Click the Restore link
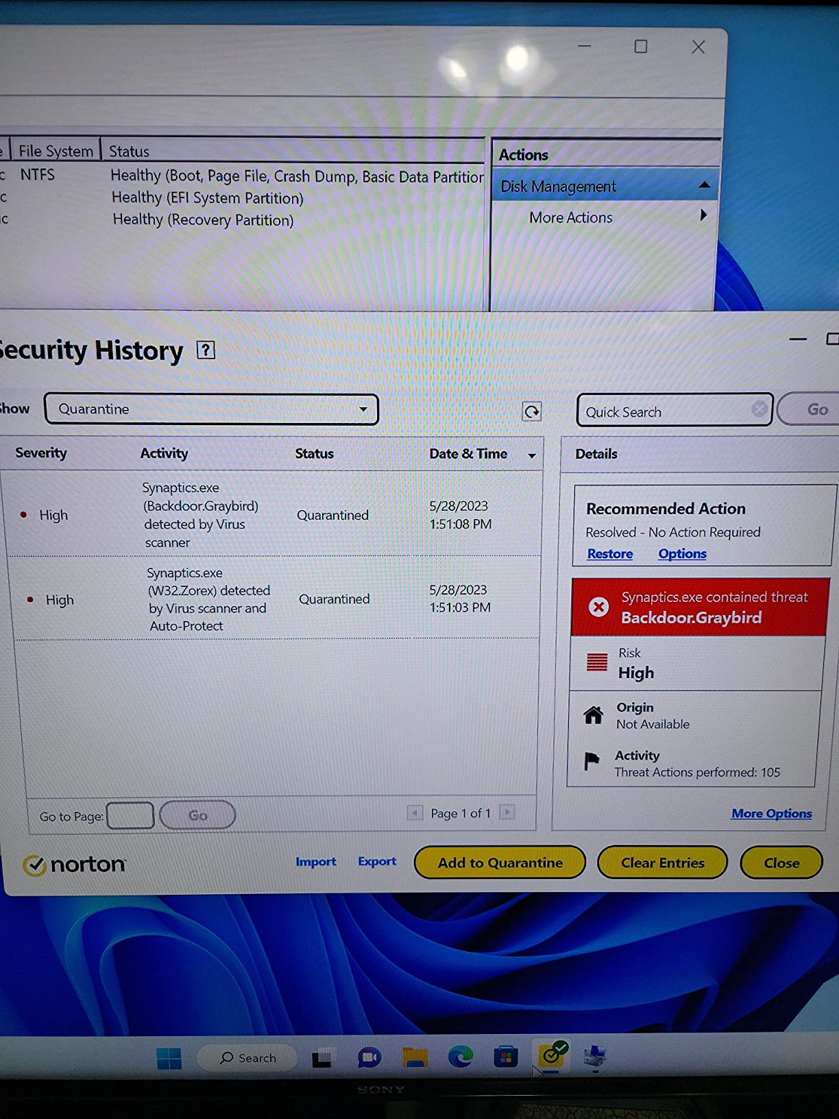 (609, 554)
